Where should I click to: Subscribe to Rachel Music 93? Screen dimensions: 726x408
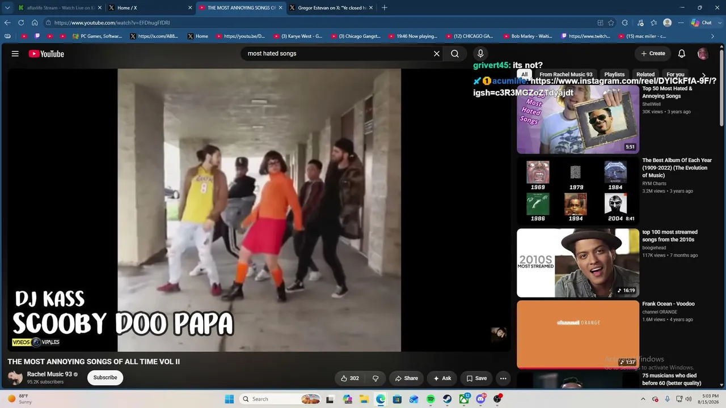coord(105,378)
